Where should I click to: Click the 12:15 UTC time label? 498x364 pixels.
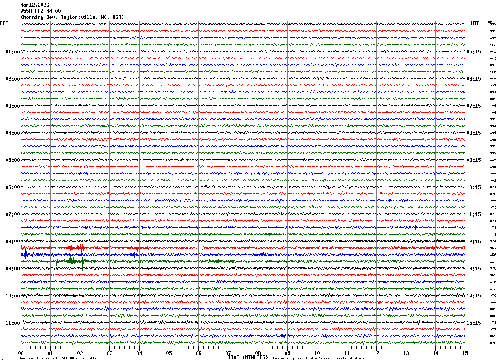click(x=473, y=242)
